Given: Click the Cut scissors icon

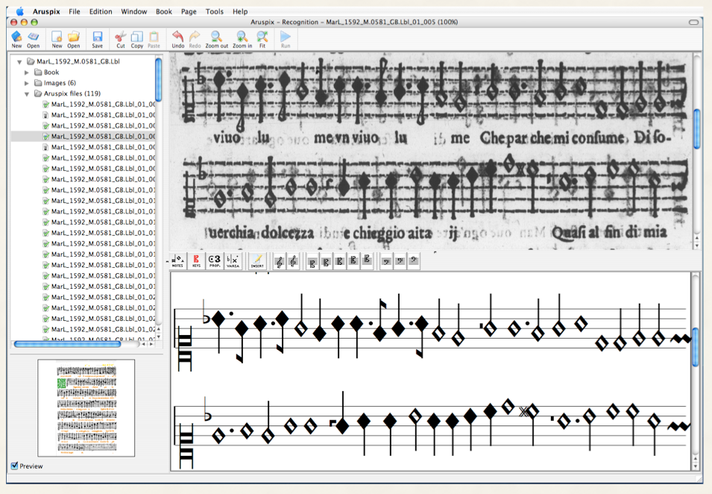Looking at the screenshot, I should tap(120, 39).
